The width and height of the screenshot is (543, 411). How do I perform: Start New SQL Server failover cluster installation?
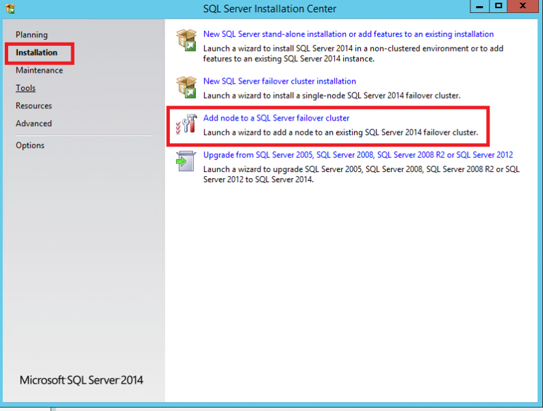[x=279, y=82]
